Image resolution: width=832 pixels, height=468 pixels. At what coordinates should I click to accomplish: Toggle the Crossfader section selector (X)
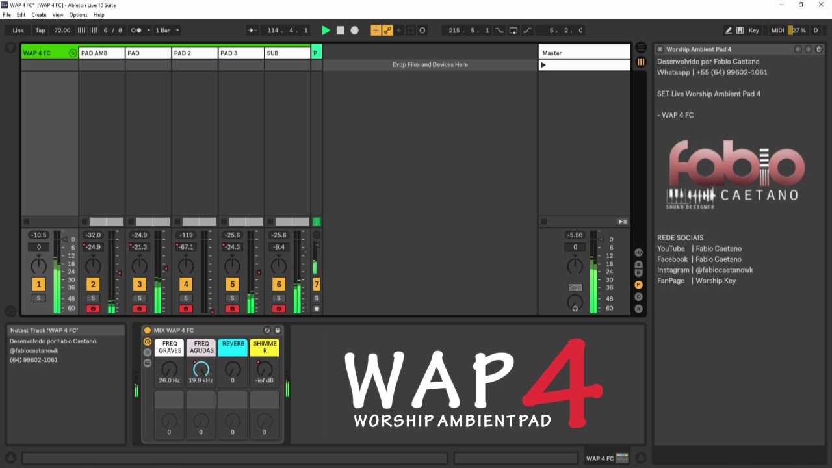pos(639,309)
